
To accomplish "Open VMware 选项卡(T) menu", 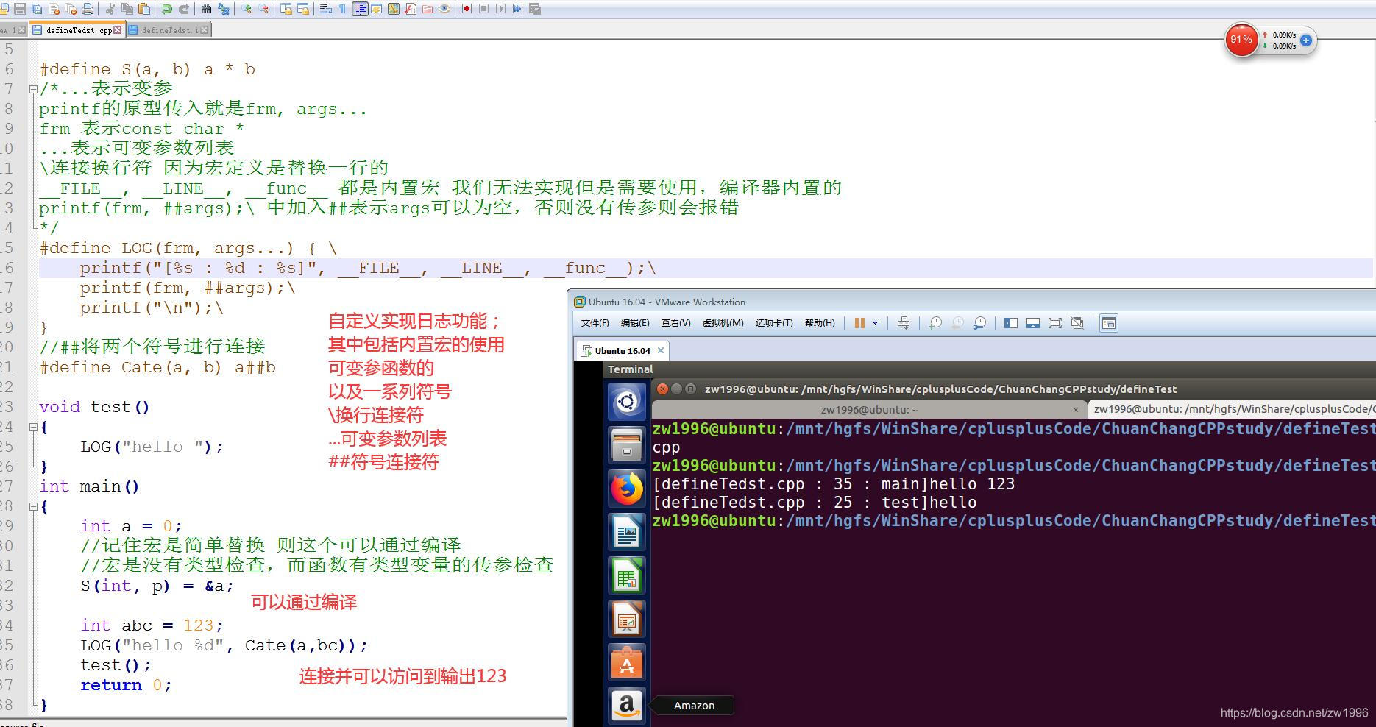I will tap(773, 323).
